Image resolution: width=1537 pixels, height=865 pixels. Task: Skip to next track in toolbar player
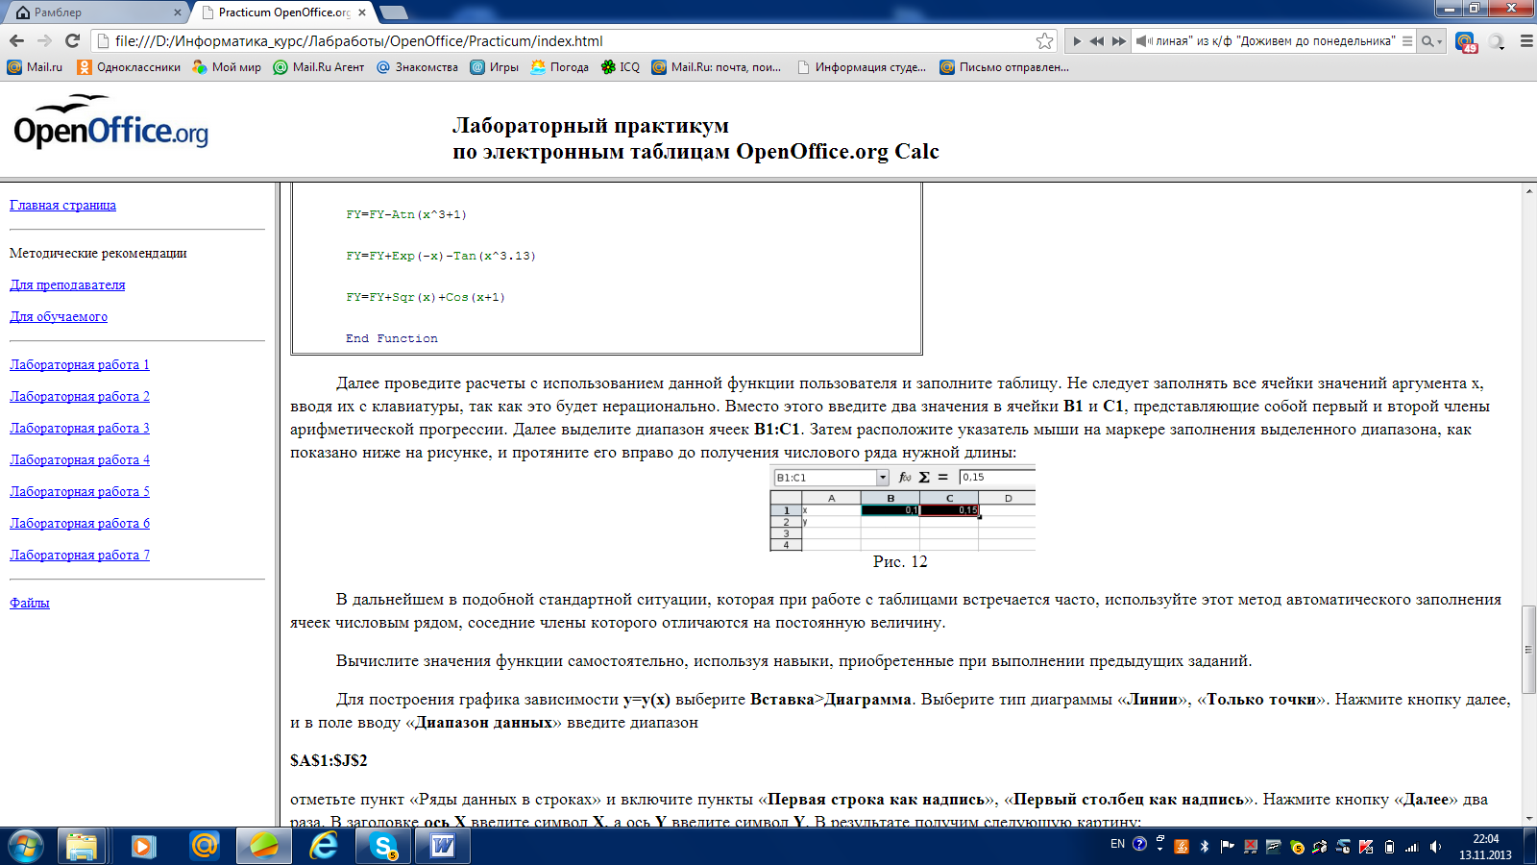pyautogui.click(x=1118, y=41)
